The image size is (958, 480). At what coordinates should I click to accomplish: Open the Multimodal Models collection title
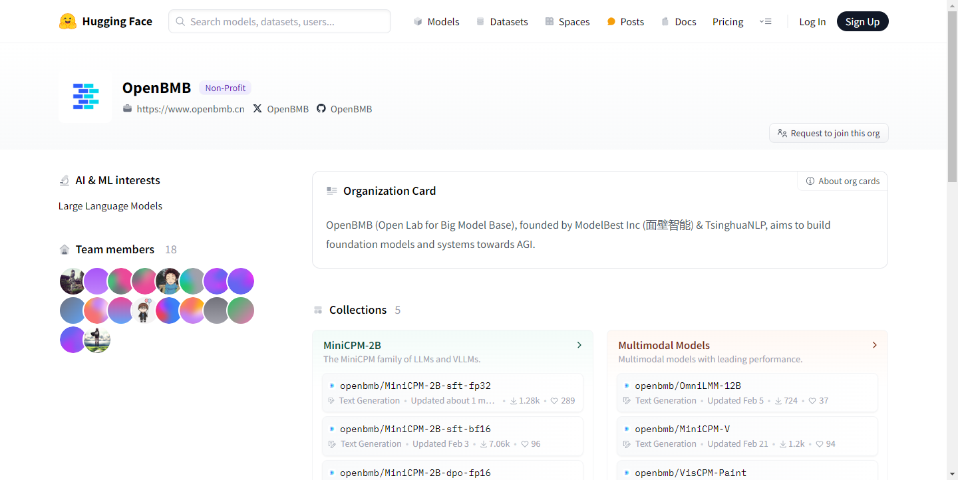[664, 345]
